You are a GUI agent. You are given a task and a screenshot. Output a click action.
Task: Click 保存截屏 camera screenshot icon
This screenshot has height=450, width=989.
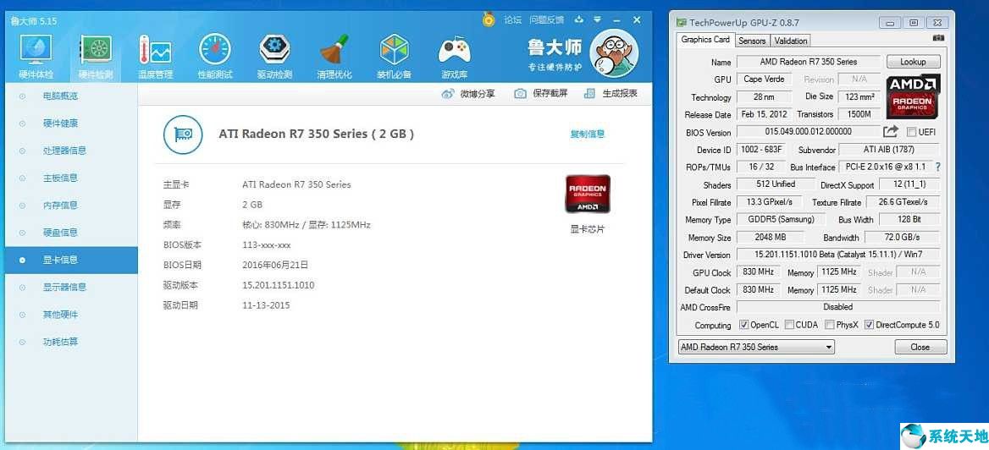click(521, 94)
